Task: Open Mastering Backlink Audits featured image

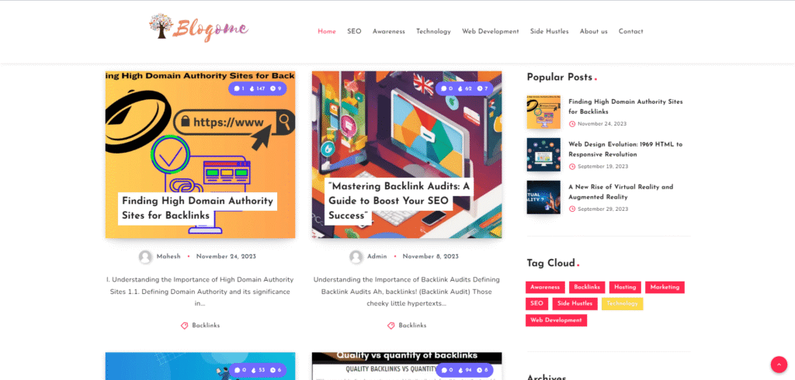Action: tap(407, 154)
